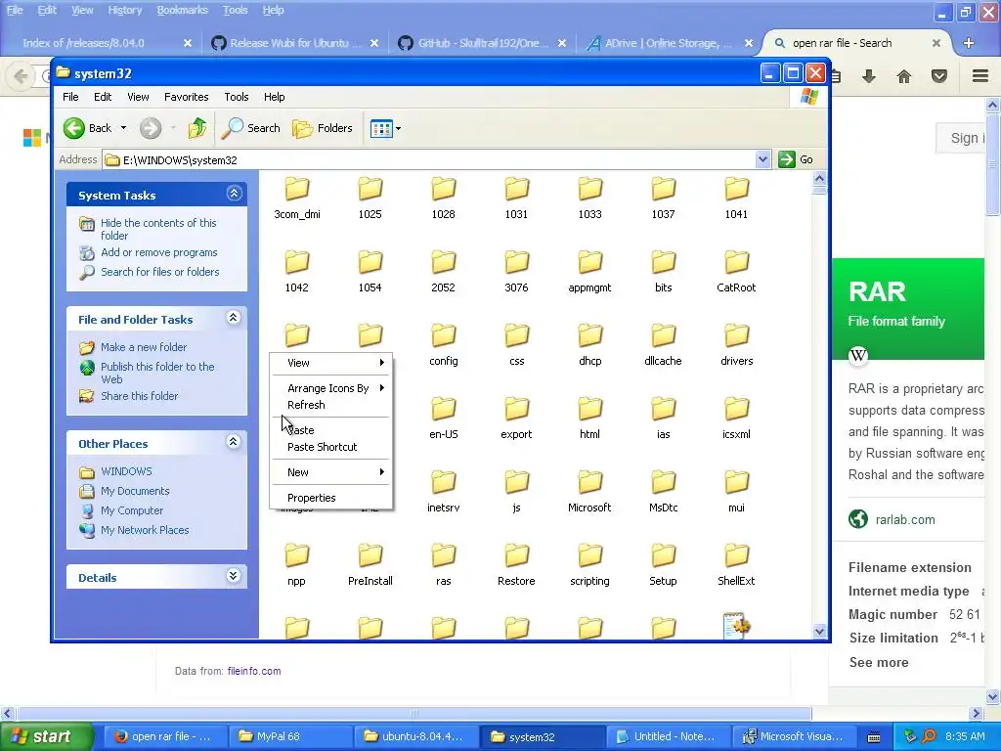Open the View submenu in the context menu
The height and width of the screenshot is (751, 1001).
coord(330,363)
